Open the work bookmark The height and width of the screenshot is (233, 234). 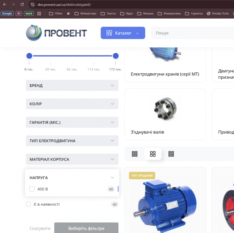pos(29,14)
